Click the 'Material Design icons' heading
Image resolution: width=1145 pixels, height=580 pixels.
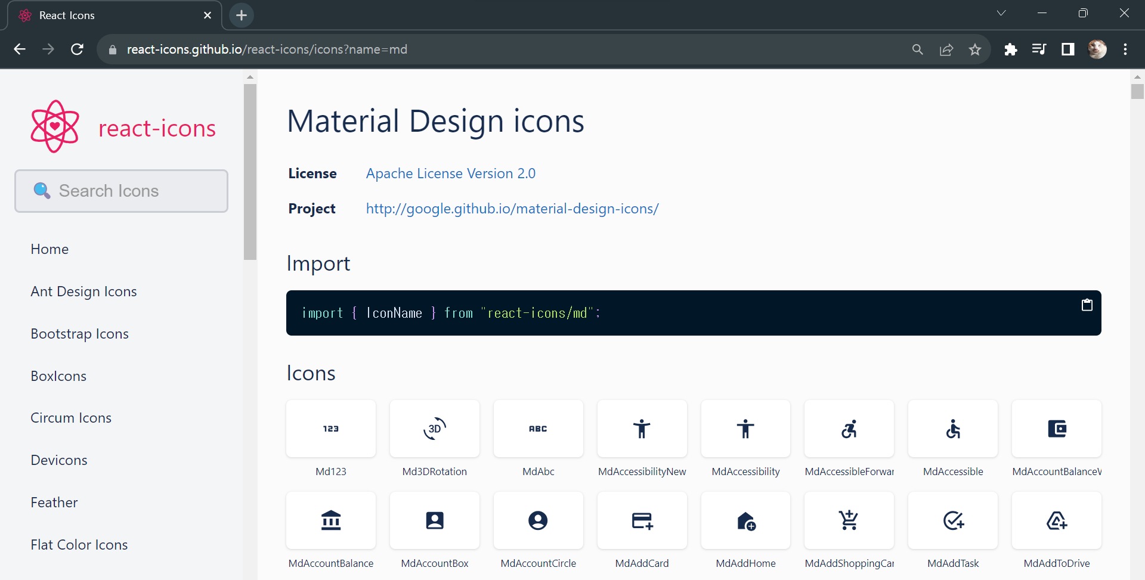[436, 121]
